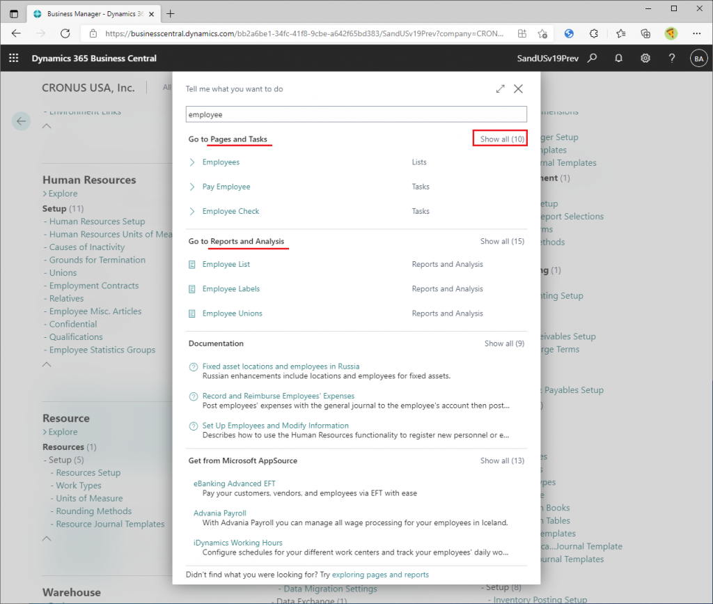Image resolution: width=713 pixels, height=604 pixels.
Task: Open Causes of Inactivity link
Action: pos(87,247)
